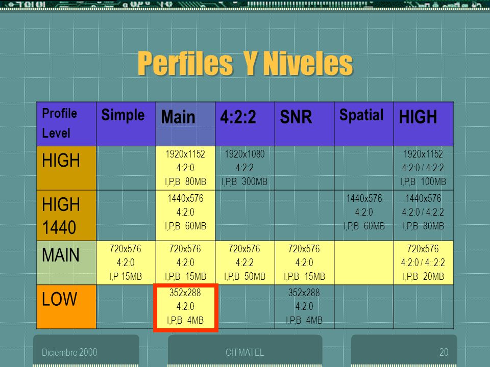Viewport: 490px width, 367px height.
Task: Select the "MAIN" level row header
Action: (x=66, y=263)
